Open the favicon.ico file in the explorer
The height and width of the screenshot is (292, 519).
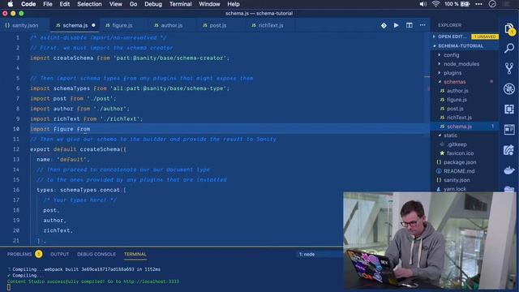[460, 153]
